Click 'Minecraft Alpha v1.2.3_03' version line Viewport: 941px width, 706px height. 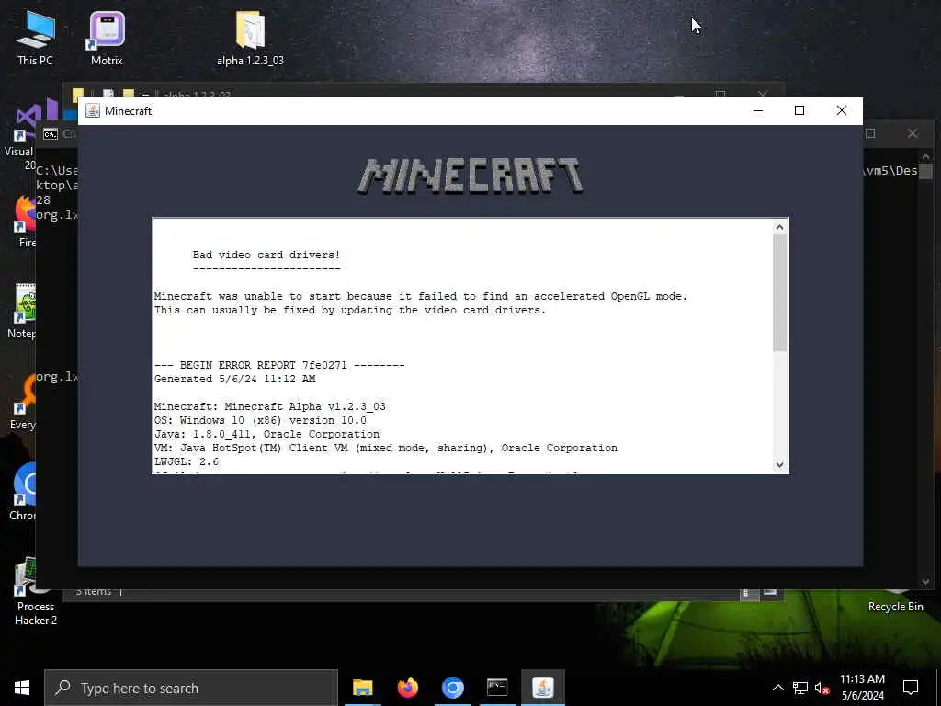coord(270,406)
